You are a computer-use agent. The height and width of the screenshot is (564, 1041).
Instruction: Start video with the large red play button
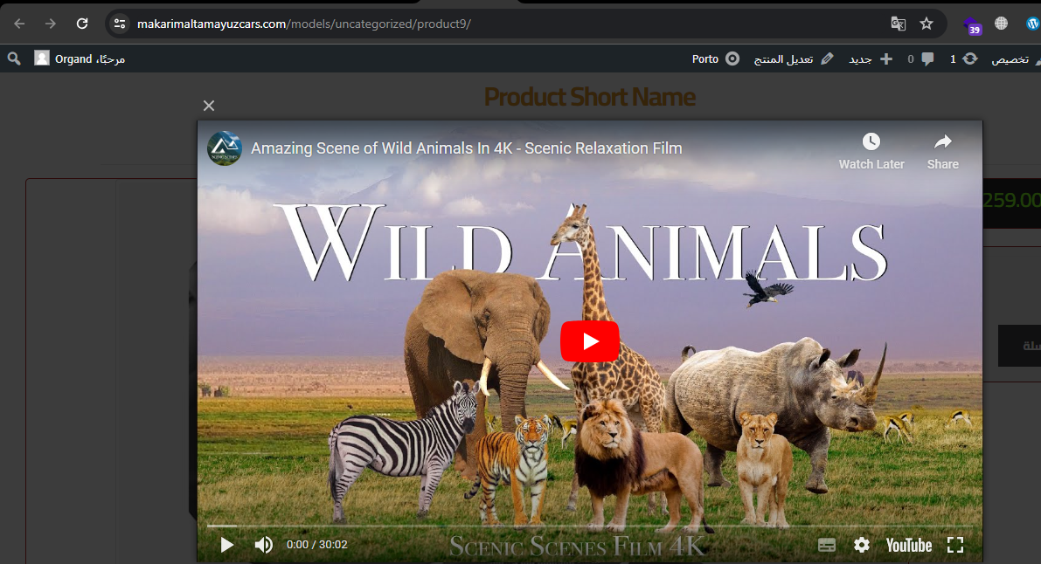coord(589,341)
